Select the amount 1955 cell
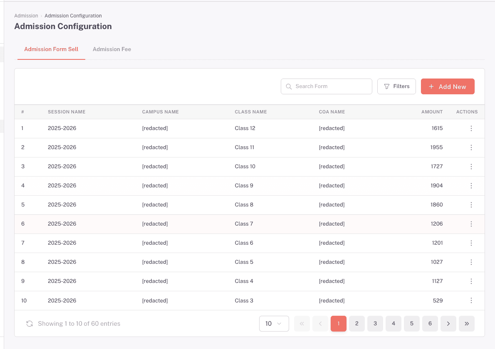The height and width of the screenshot is (349, 495). [x=437, y=147]
